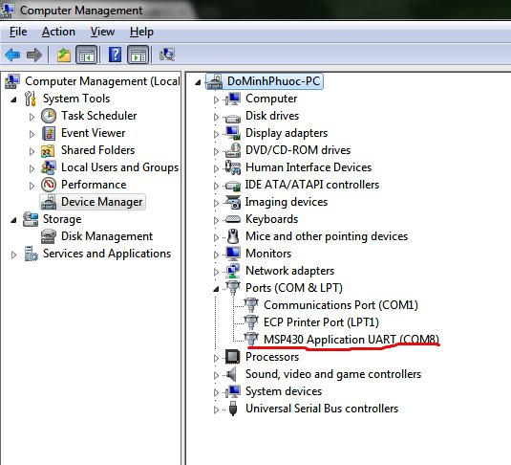Image resolution: width=511 pixels, height=465 pixels.
Task: Select the Computer category label
Action: tap(271, 99)
